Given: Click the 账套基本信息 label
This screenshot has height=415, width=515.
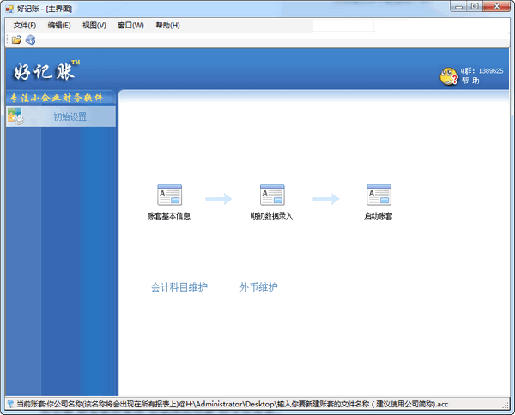Looking at the screenshot, I should (x=169, y=216).
